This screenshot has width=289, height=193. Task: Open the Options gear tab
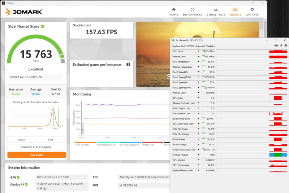point(252,12)
